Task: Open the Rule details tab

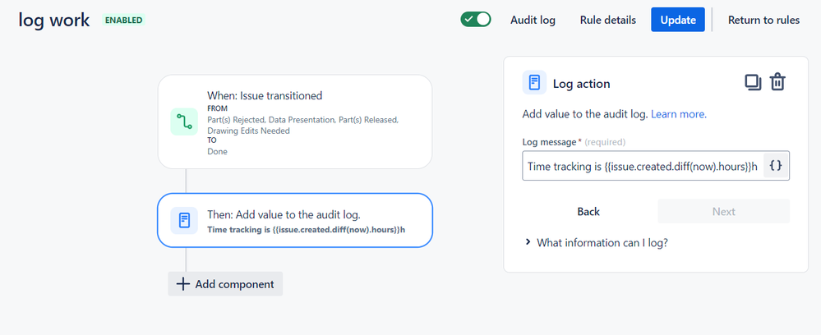Action: [608, 20]
